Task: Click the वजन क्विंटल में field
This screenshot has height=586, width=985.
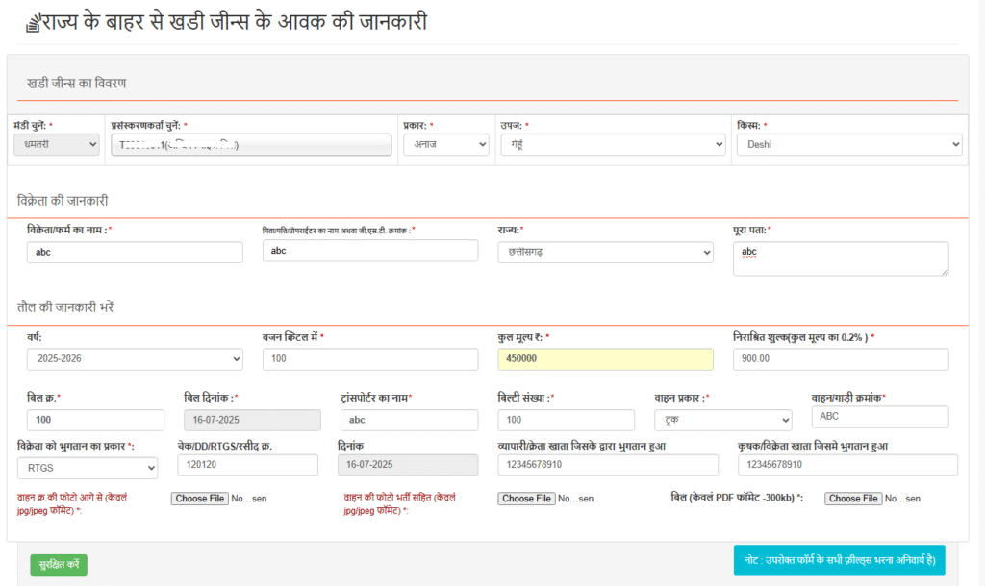Action: 370,359
